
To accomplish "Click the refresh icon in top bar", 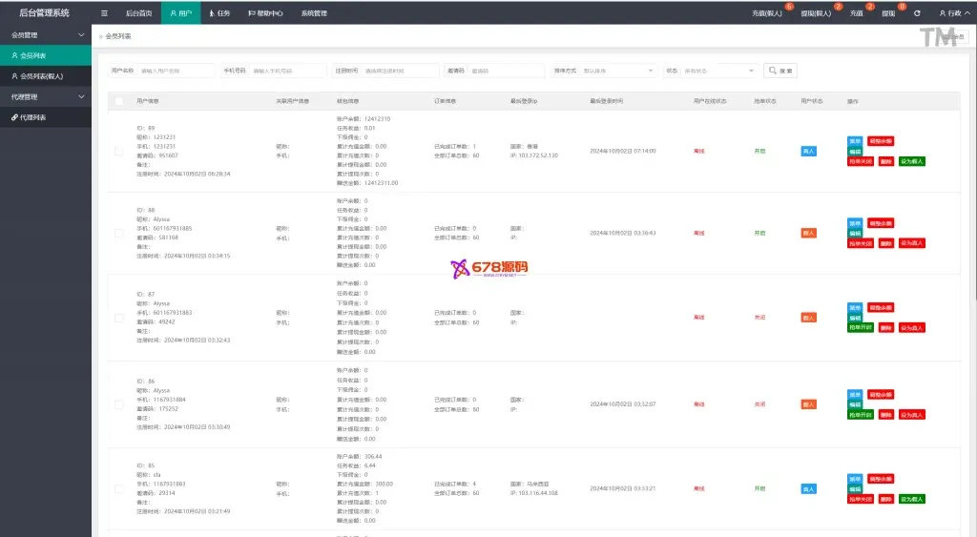I will pos(917,13).
